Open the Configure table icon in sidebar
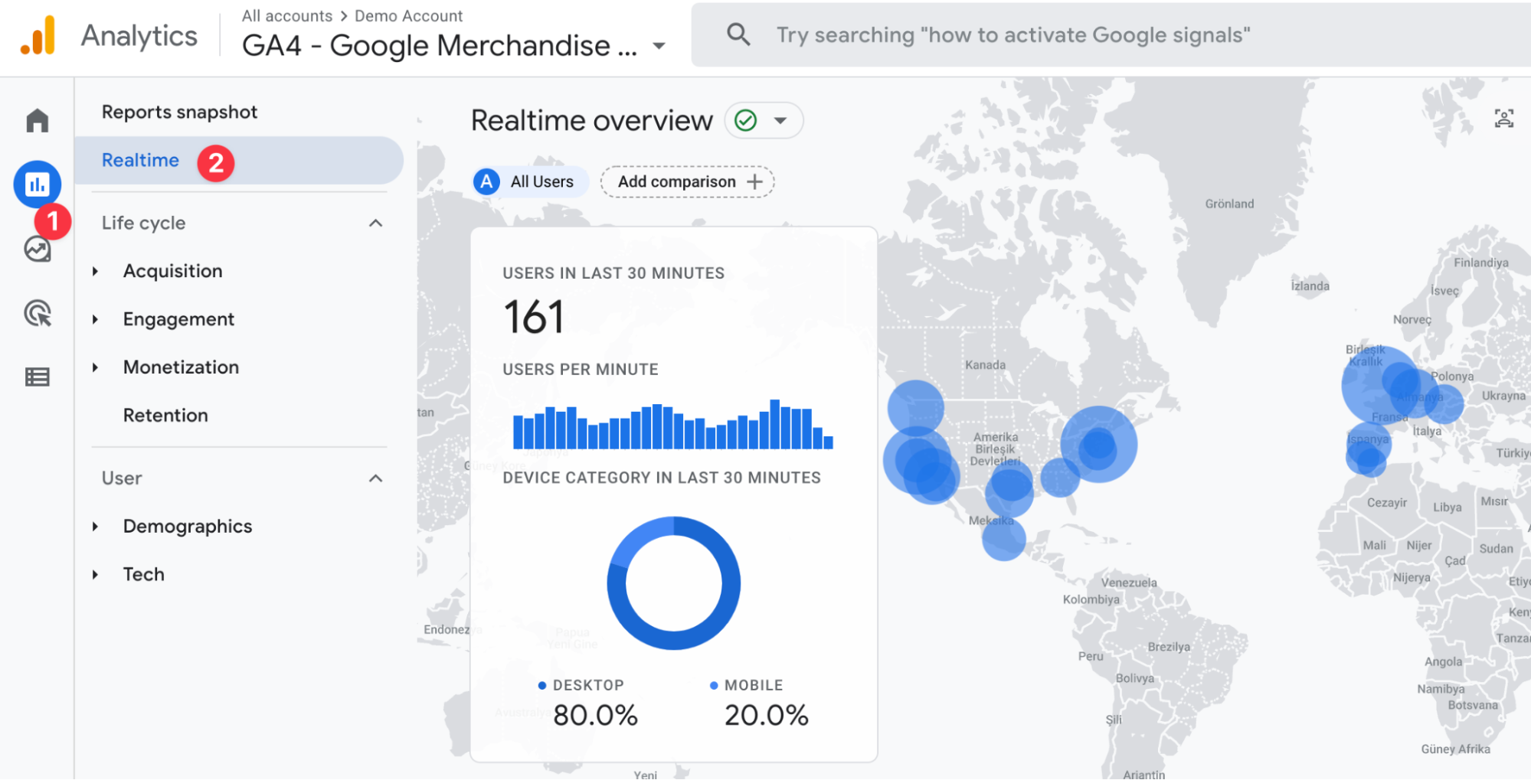 click(37, 377)
